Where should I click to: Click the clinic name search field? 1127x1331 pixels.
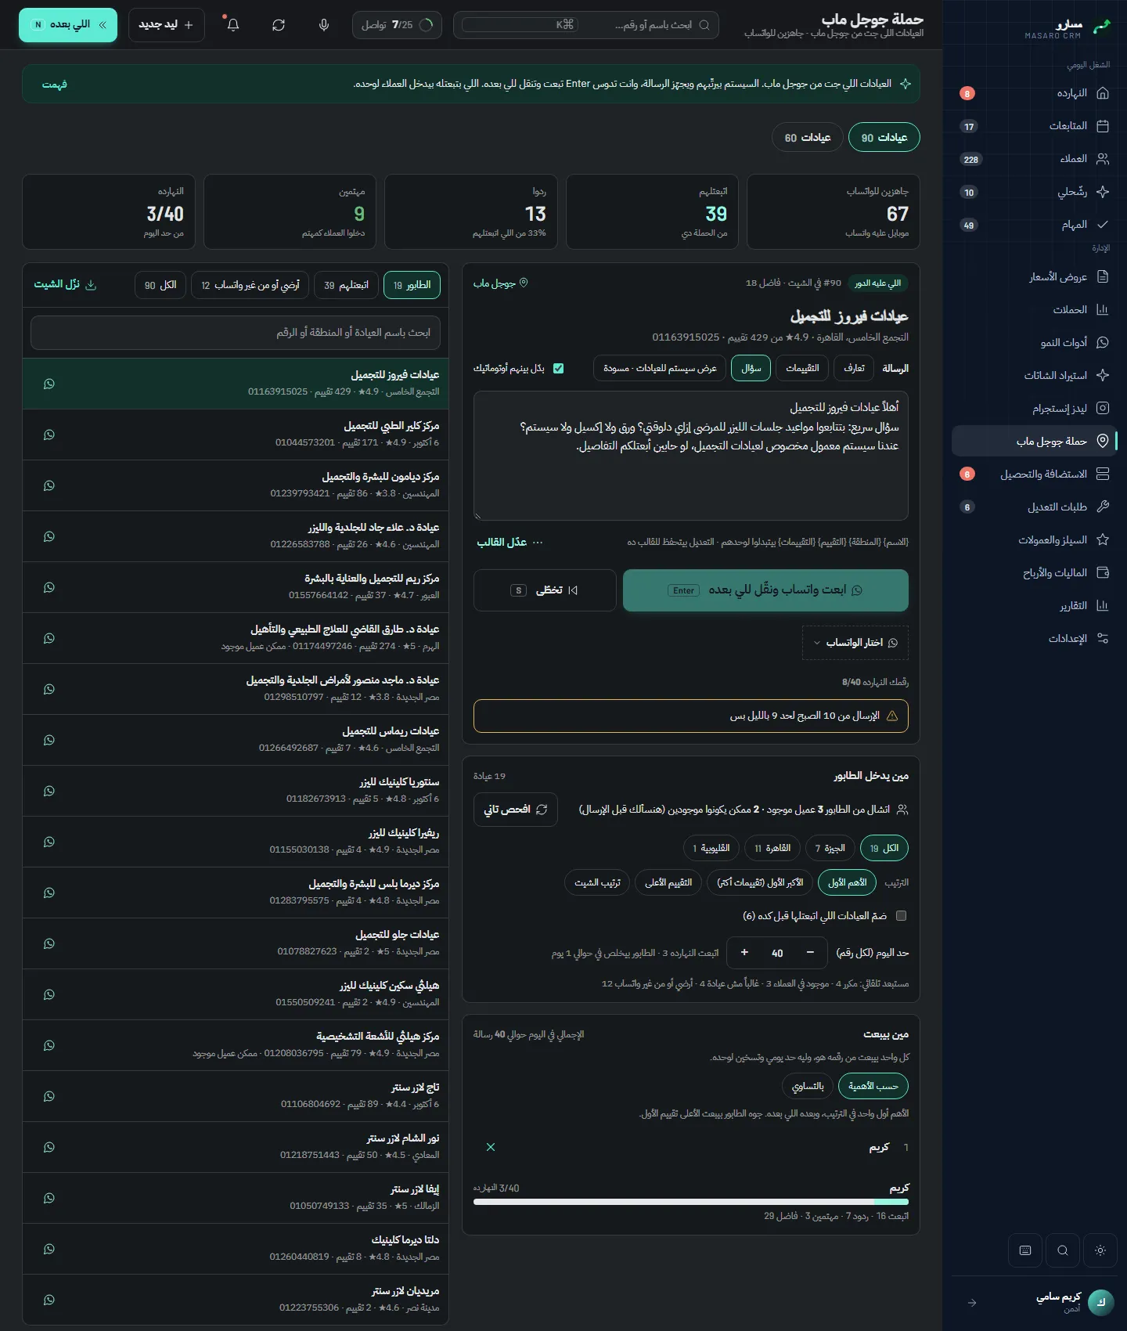click(236, 333)
